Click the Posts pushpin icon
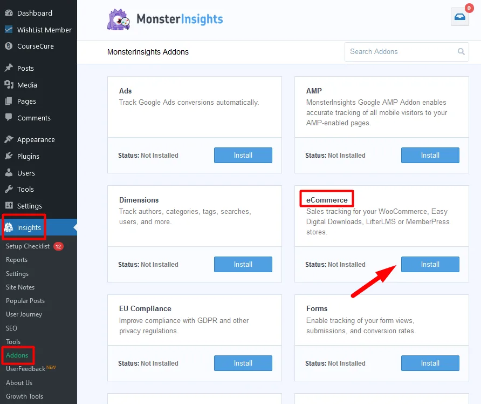 coord(9,68)
